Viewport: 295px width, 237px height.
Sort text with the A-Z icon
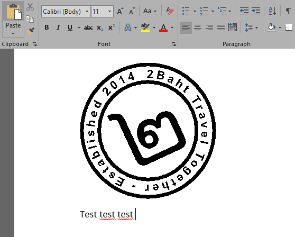(x=272, y=11)
